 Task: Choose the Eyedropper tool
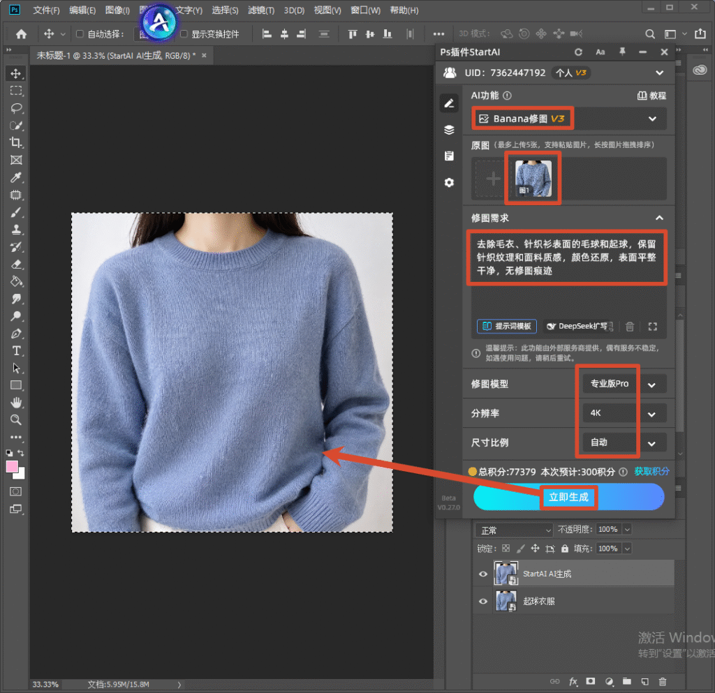(16, 177)
